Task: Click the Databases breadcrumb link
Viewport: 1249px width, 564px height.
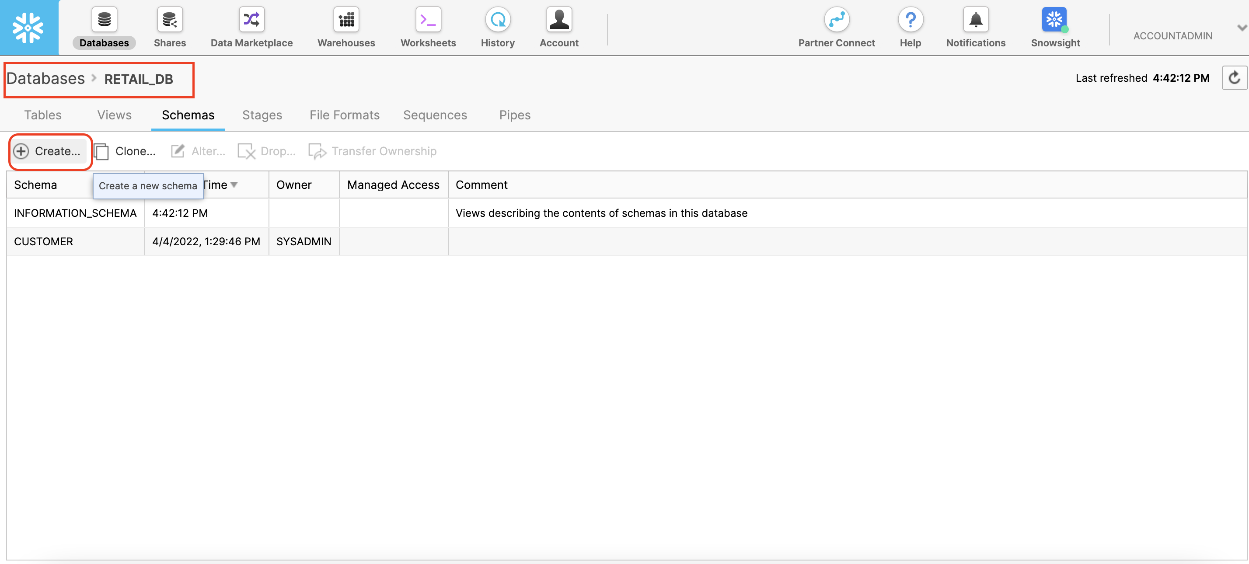Action: (x=45, y=79)
